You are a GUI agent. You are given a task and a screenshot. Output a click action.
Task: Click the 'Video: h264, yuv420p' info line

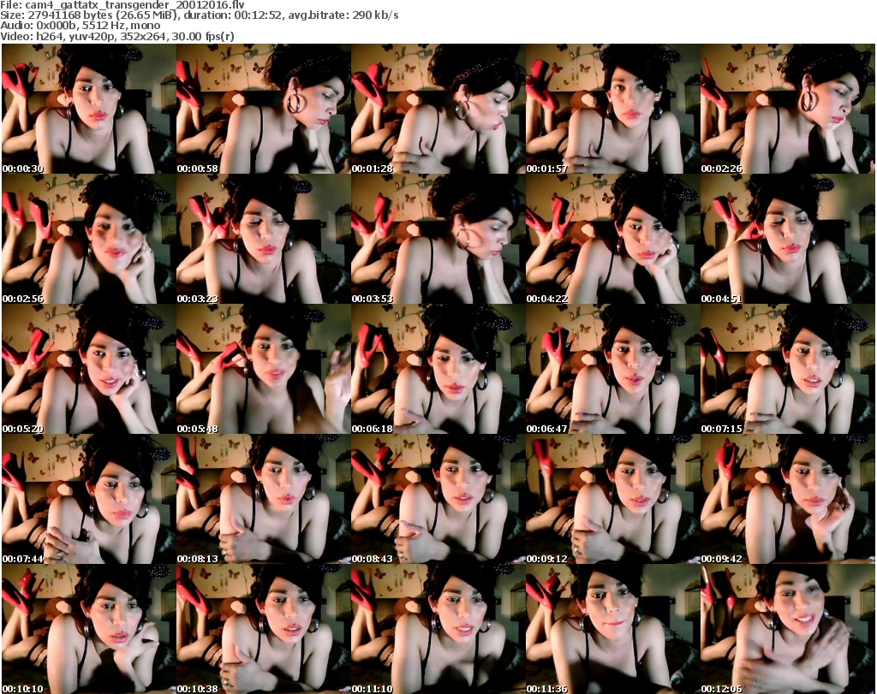(x=117, y=36)
